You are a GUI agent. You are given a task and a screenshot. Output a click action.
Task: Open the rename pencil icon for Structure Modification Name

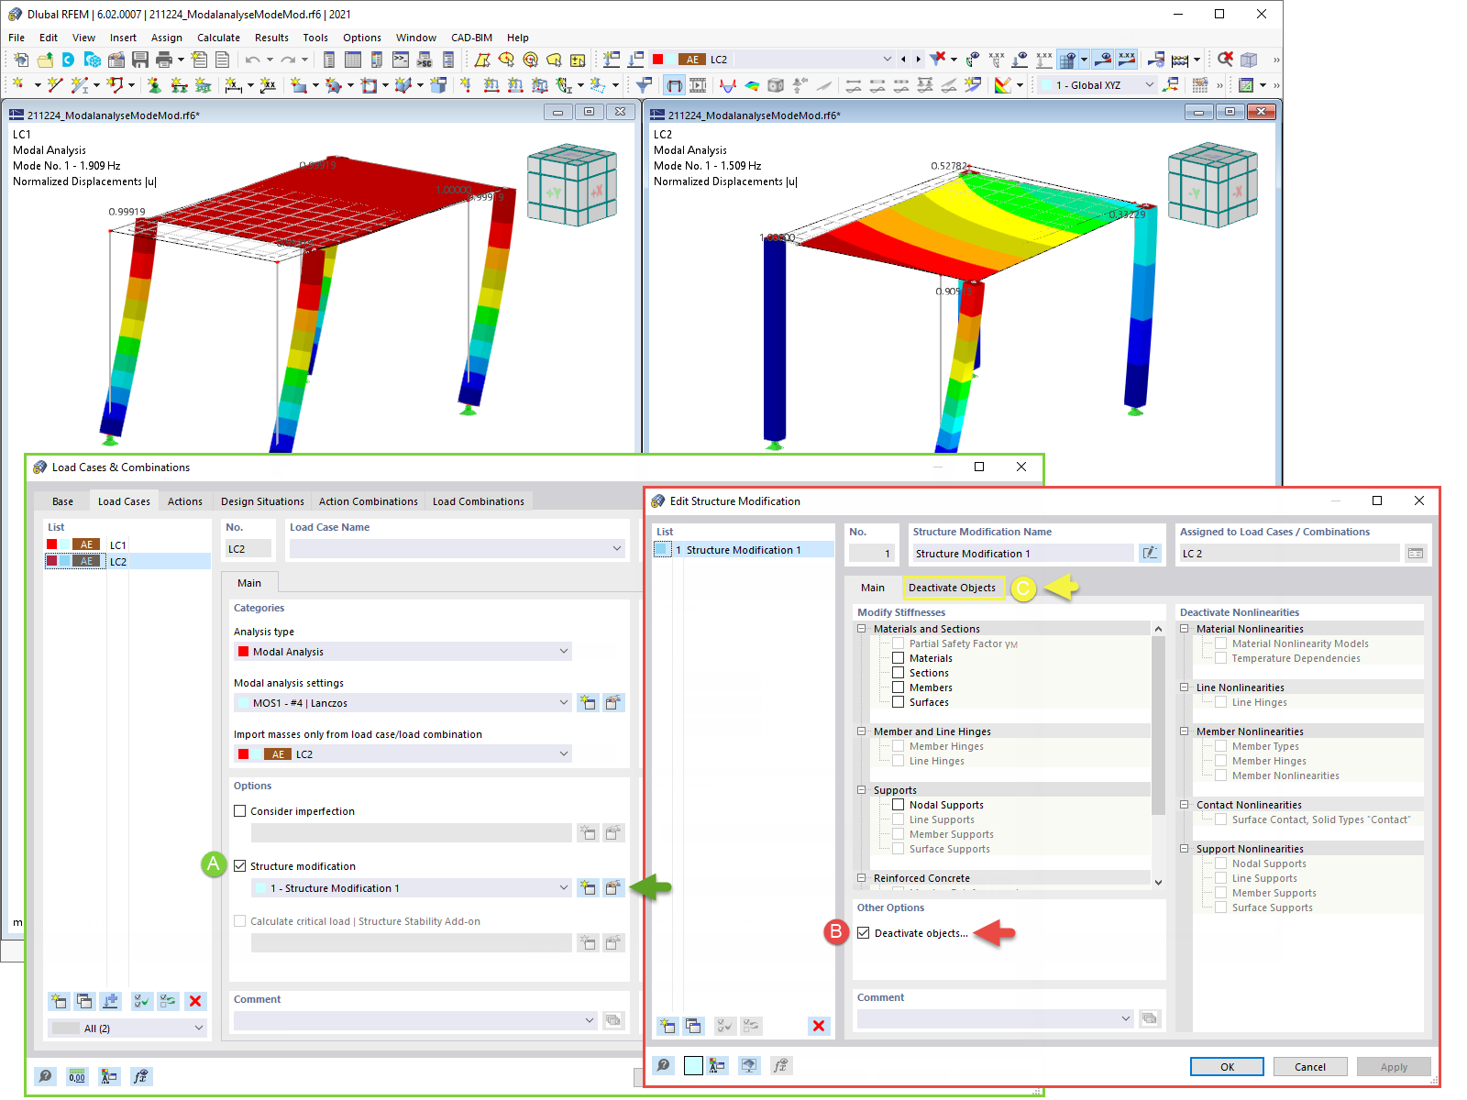(1150, 553)
